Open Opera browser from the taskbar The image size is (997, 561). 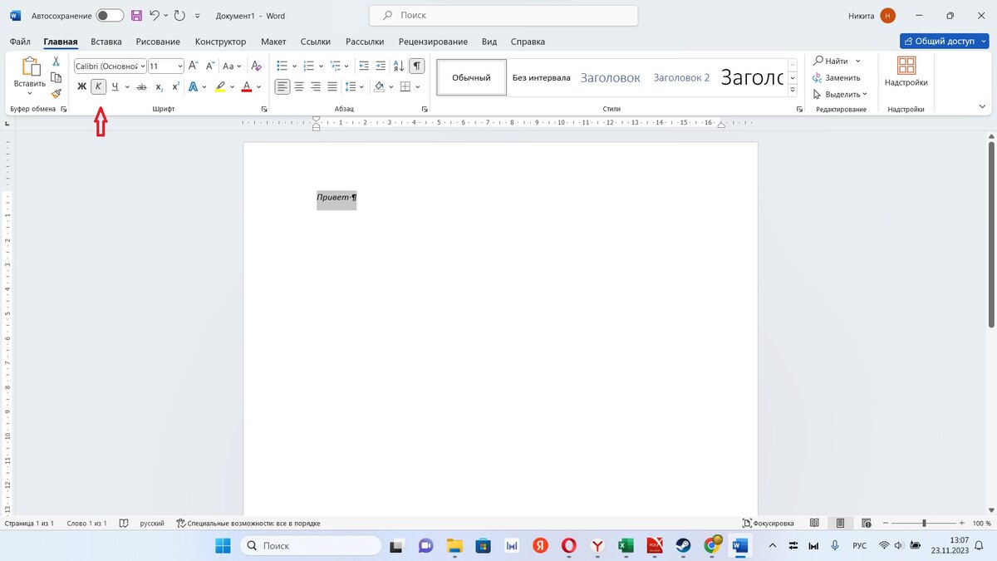pyautogui.click(x=568, y=546)
